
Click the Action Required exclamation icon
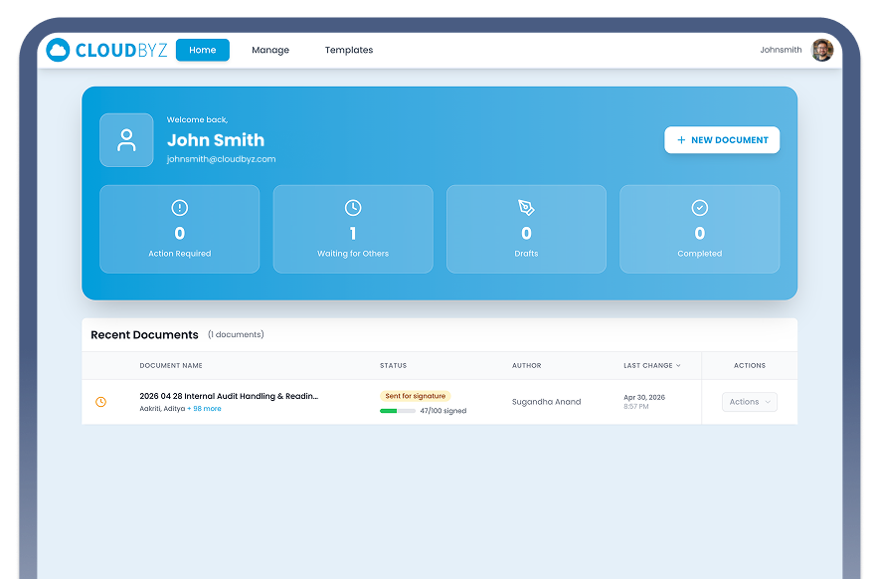180,208
